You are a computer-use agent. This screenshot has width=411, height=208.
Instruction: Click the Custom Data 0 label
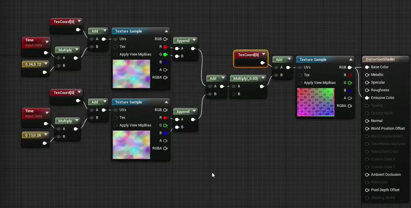coord(383,159)
